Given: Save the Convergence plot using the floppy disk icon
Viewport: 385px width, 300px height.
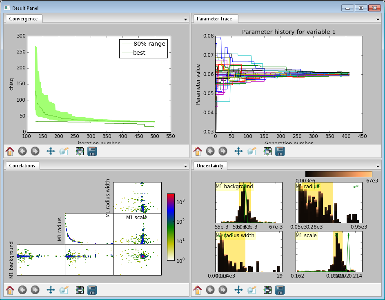Looking at the screenshot, I should coord(92,151).
